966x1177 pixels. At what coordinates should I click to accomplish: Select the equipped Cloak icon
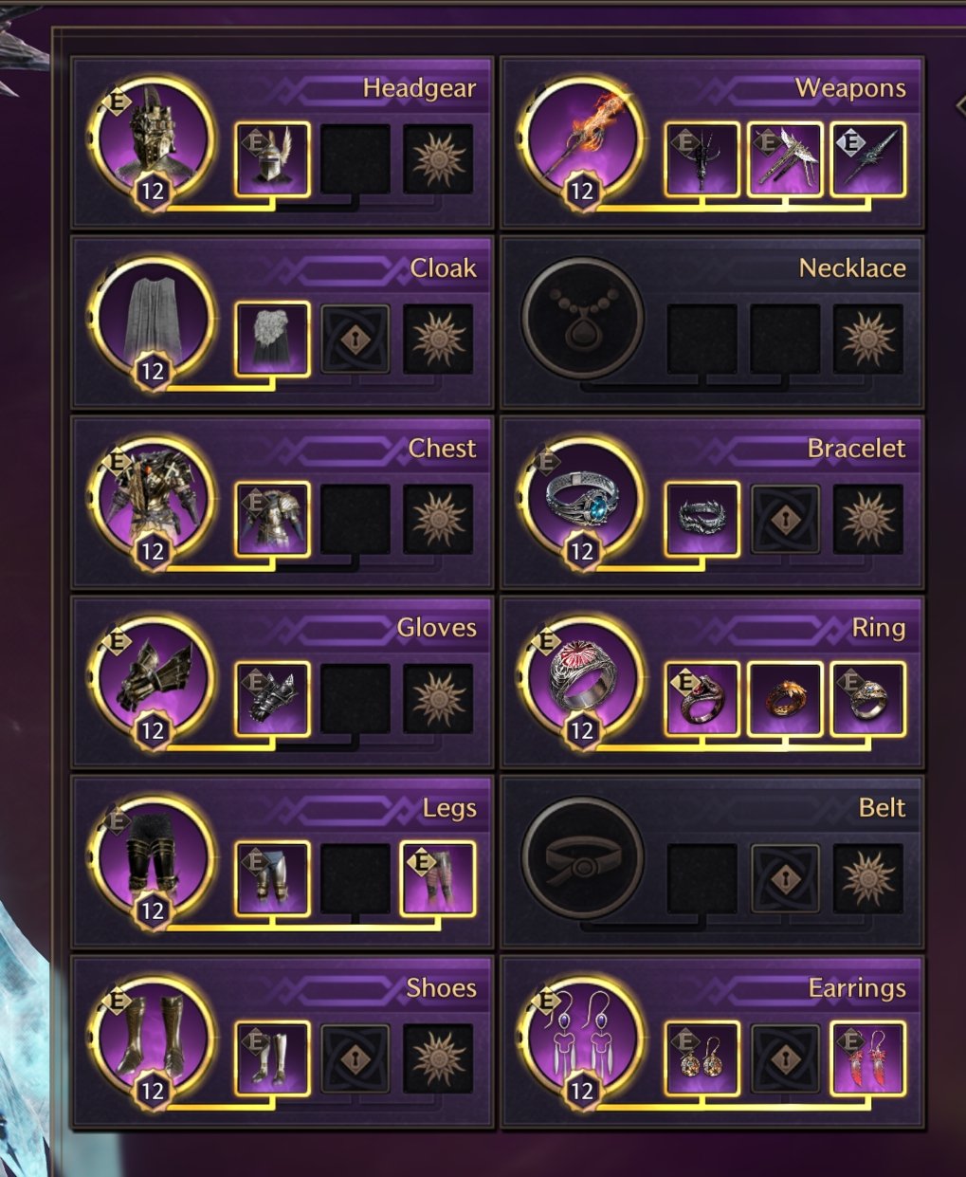(152, 318)
